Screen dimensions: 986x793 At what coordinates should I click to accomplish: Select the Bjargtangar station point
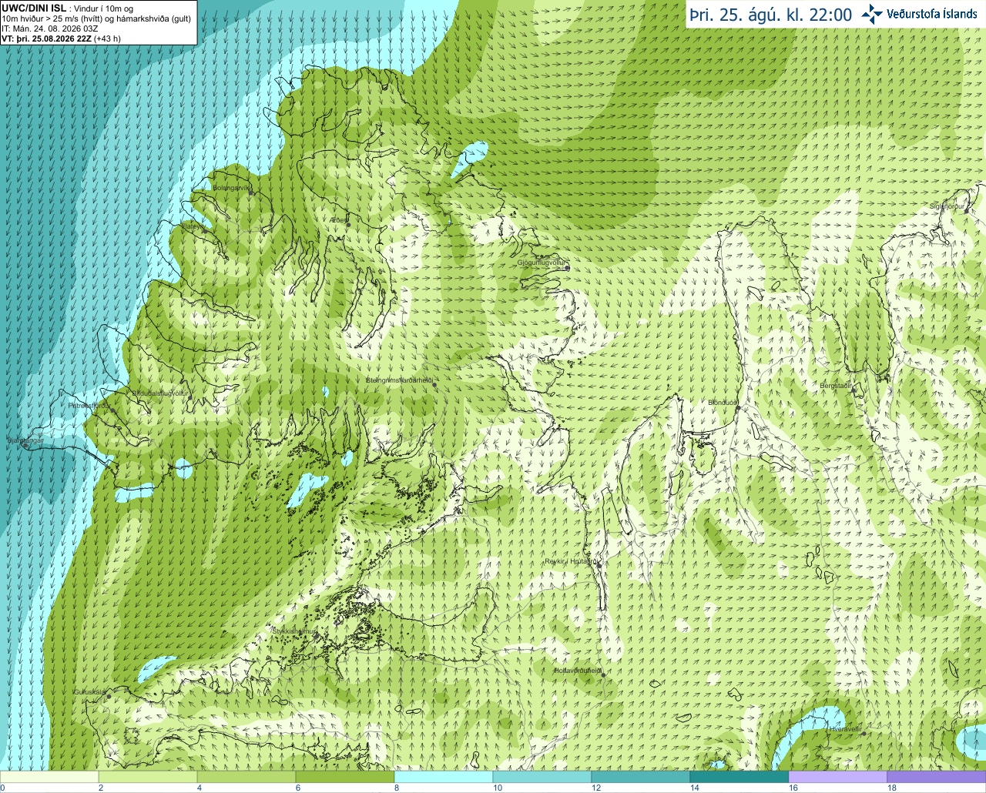pos(25,445)
